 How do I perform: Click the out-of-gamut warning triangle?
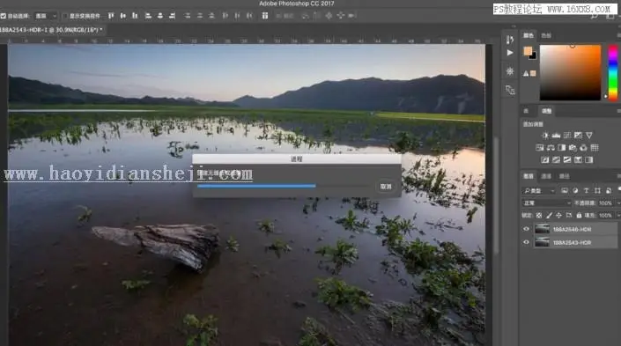tap(526, 74)
